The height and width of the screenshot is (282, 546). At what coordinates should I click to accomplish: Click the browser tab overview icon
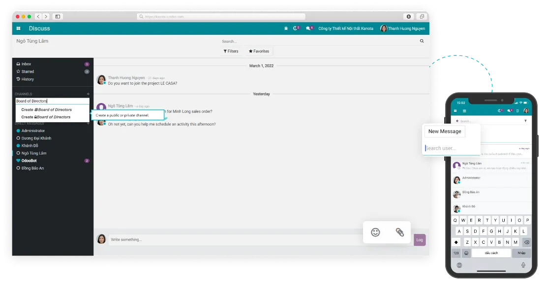[422, 16]
